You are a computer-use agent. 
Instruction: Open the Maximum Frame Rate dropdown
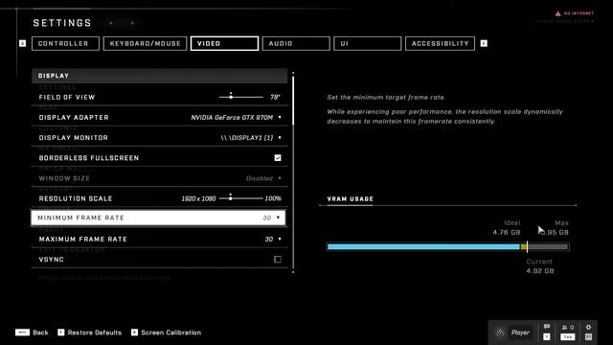point(273,239)
